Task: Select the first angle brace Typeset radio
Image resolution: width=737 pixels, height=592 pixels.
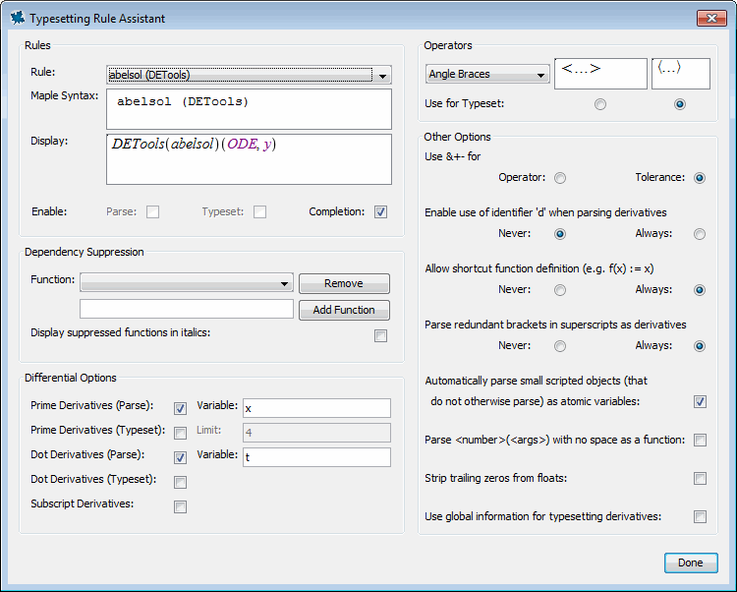Action: [x=600, y=104]
